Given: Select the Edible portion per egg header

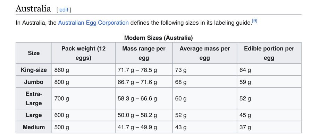Looking at the screenshot, I should [269, 53].
